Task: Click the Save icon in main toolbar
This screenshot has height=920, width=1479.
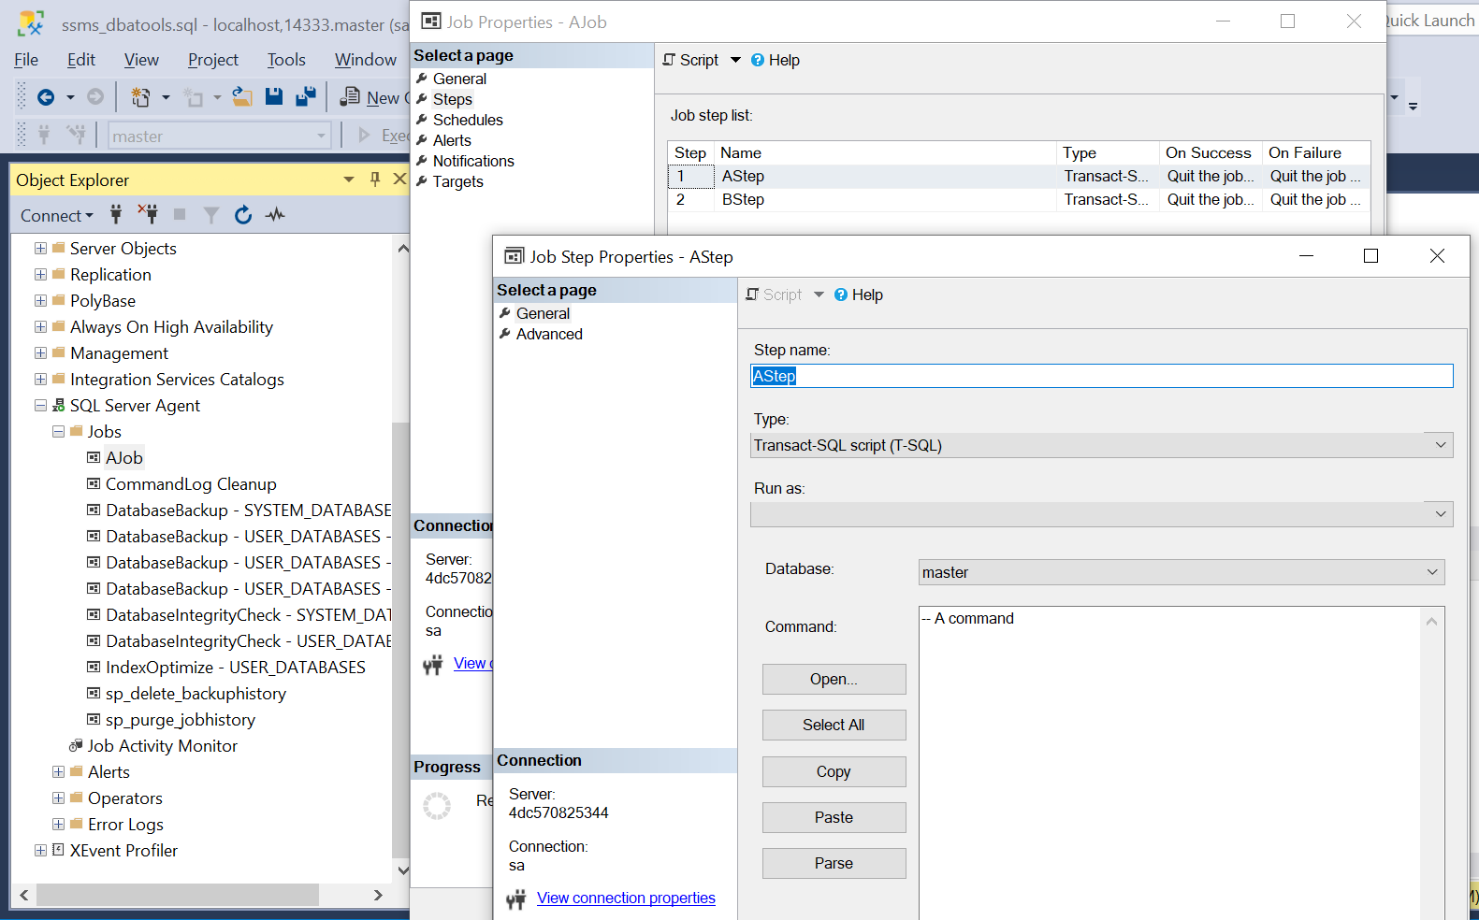Action: pyautogui.click(x=274, y=96)
